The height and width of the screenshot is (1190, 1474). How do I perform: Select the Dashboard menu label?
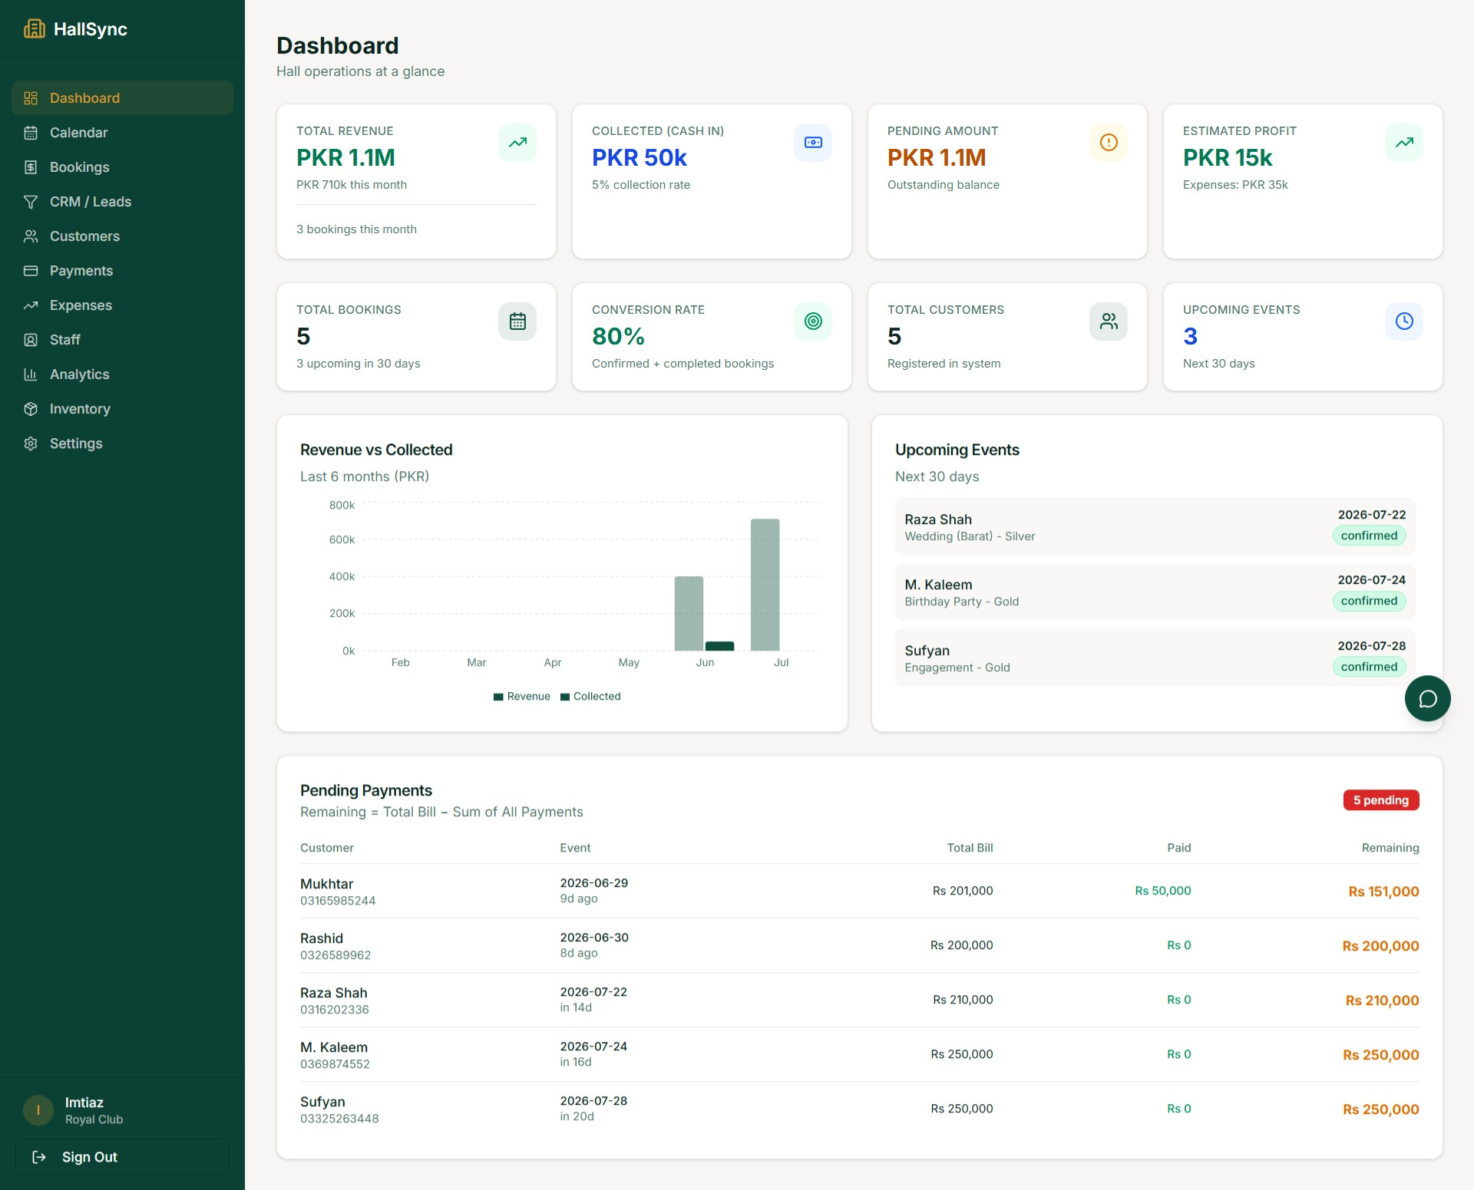point(84,98)
